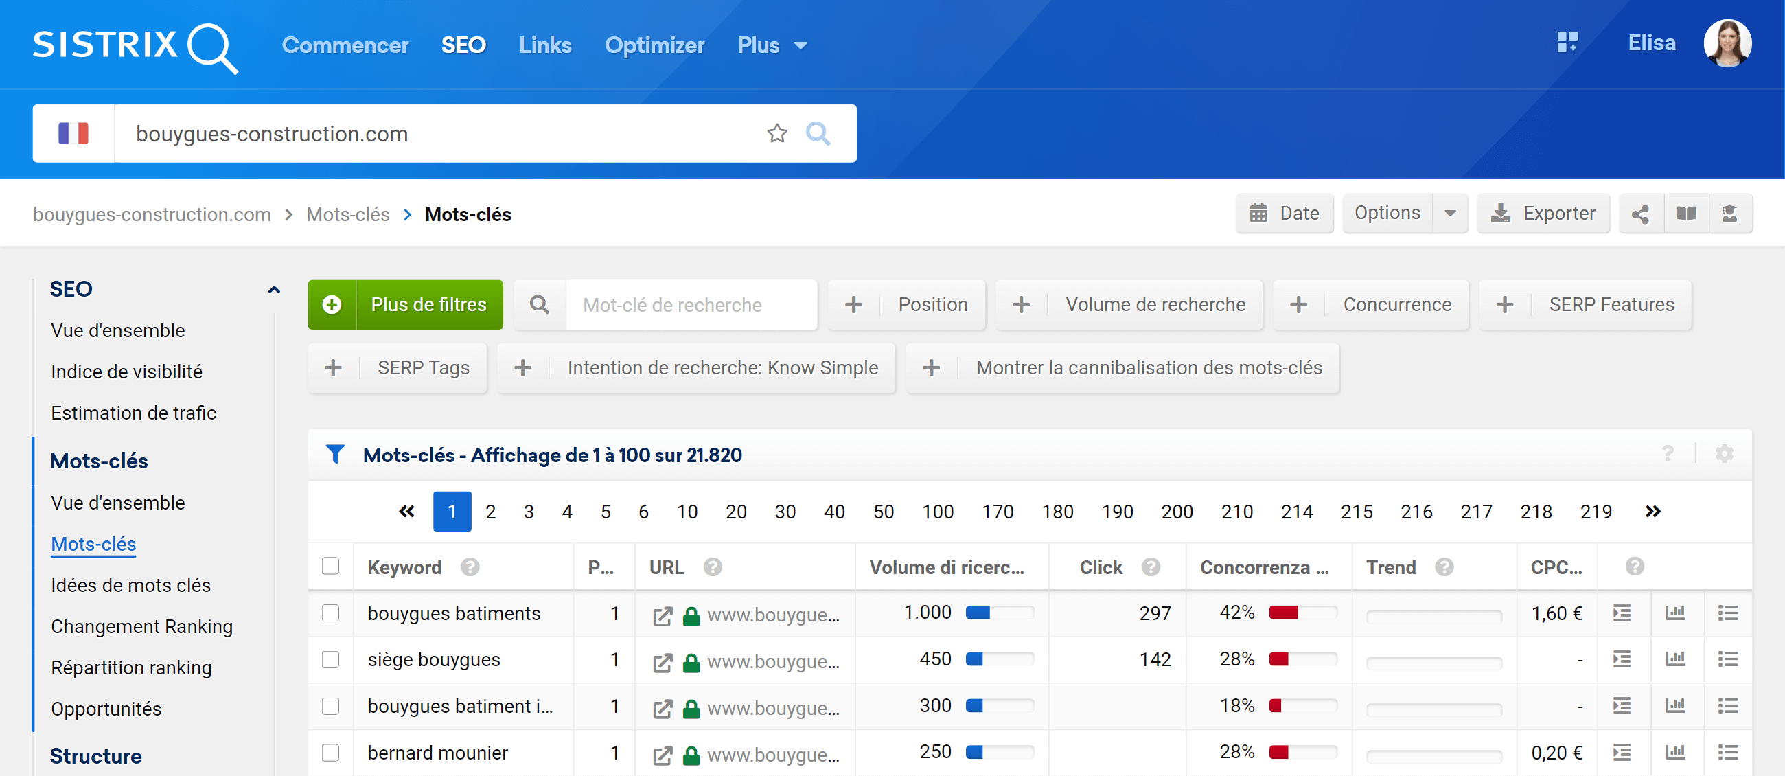Show SERP for bouygues batiments row
Viewport: 1785px width, 776px height.
[1622, 613]
